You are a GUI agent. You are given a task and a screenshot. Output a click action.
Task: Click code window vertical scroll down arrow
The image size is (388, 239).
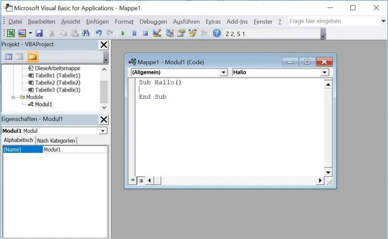pos(328,173)
